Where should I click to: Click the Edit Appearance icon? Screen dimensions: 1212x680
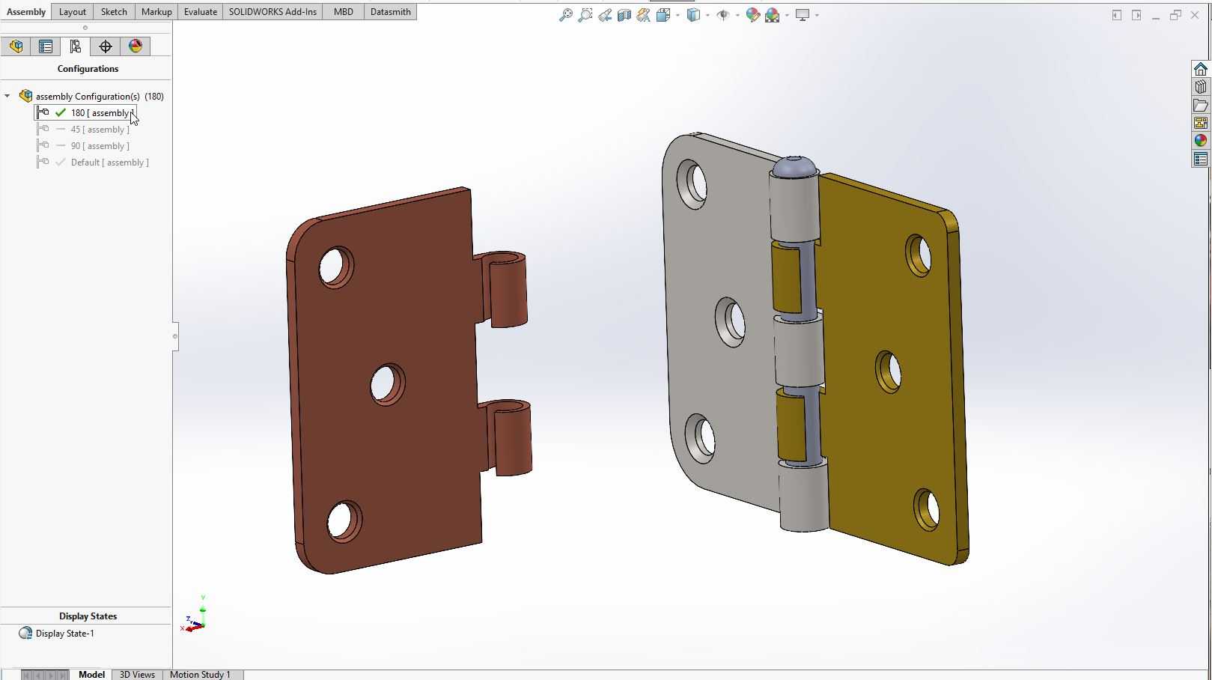coord(753,15)
